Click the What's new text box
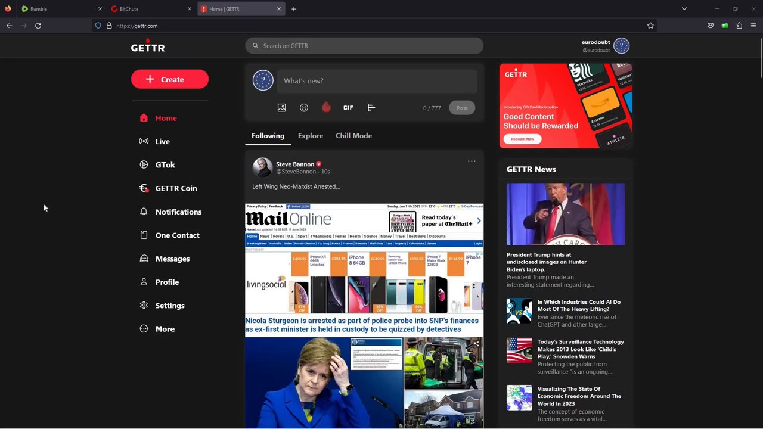The width and height of the screenshot is (763, 429). tap(377, 81)
